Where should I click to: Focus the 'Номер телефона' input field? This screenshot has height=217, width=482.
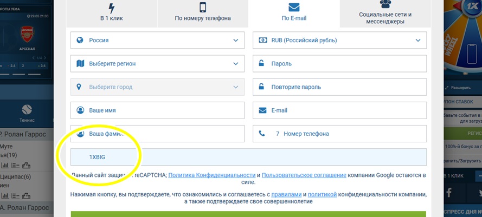coord(339,134)
